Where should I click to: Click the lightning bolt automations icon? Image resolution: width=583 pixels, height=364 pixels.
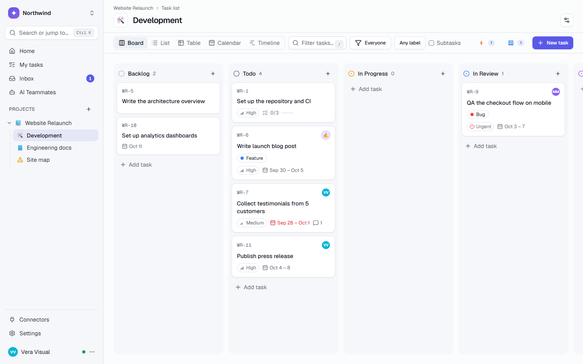[x=481, y=43]
